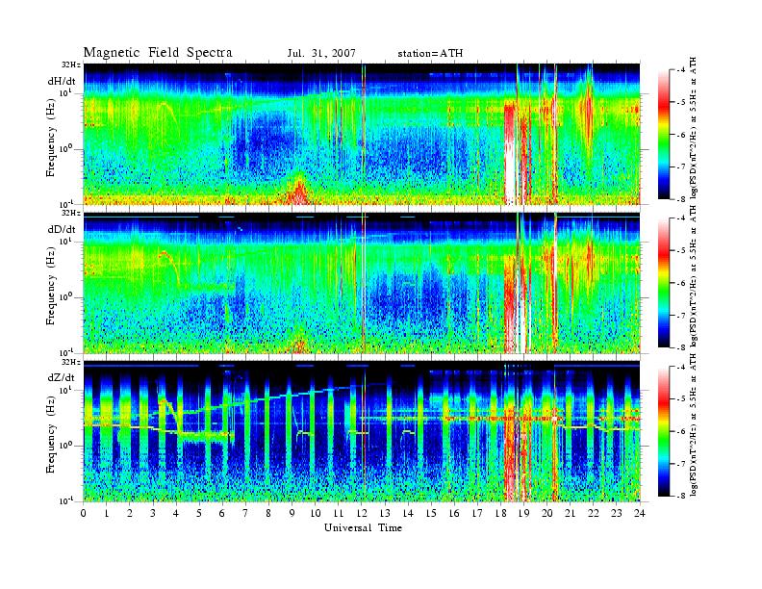The image size is (762, 589).
Task: Click hour "20" on Universal Time axis
Action: click(547, 513)
